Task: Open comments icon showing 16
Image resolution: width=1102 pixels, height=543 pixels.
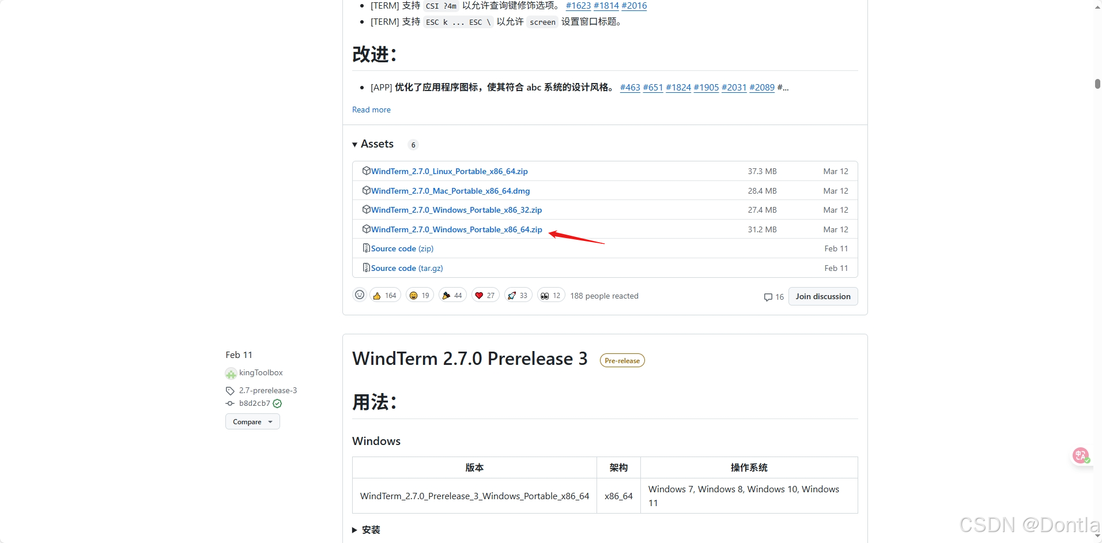Action: coord(773,297)
